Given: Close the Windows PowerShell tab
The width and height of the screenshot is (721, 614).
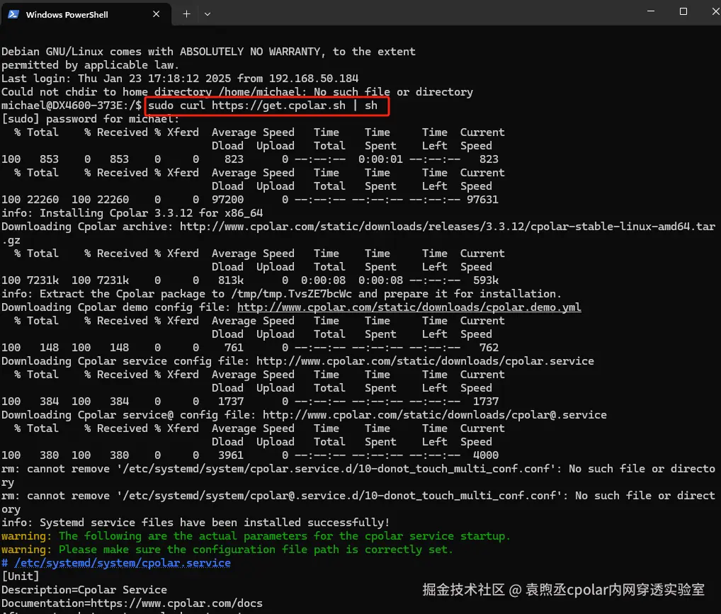Looking at the screenshot, I should point(157,14).
